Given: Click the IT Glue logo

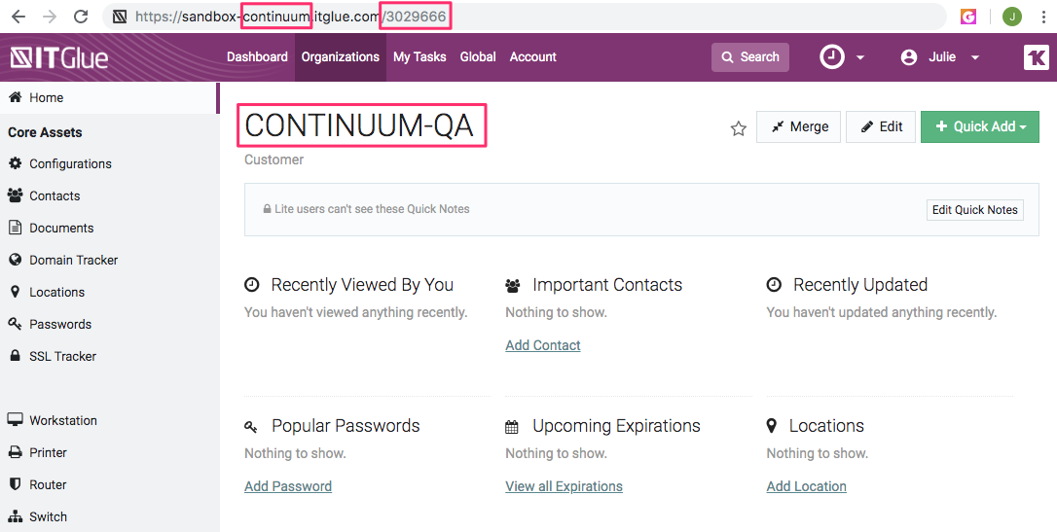Looking at the screenshot, I should 59,57.
